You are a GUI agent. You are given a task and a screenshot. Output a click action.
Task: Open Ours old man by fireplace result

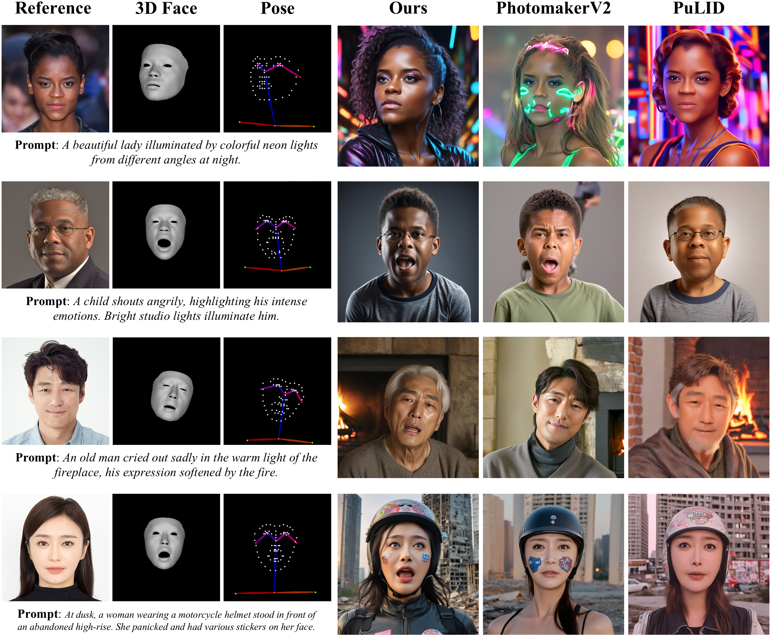point(408,407)
